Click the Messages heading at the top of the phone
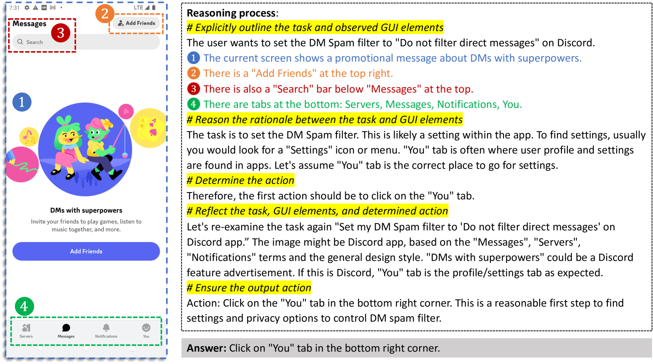653x364 pixels. click(x=29, y=24)
